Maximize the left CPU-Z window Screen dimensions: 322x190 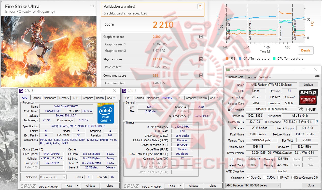pyautogui.click(x=103, y=91)
